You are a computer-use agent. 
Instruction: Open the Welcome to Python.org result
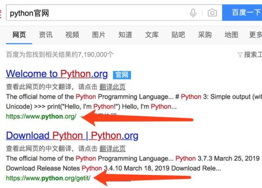57,74
